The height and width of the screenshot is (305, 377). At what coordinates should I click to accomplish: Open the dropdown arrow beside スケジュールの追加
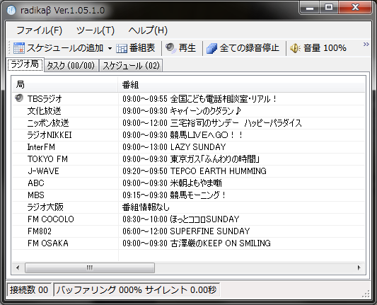[110, 48]
